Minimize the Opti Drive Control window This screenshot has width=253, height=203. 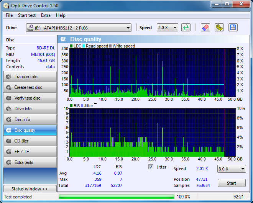pos(217,5)
